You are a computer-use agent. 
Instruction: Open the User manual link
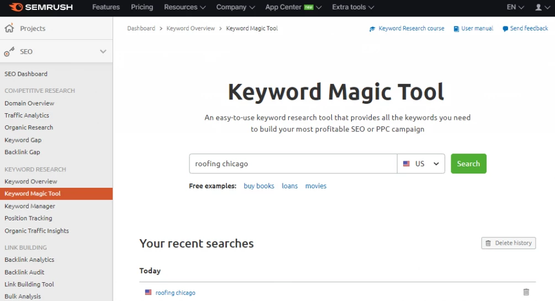[477, 28]
